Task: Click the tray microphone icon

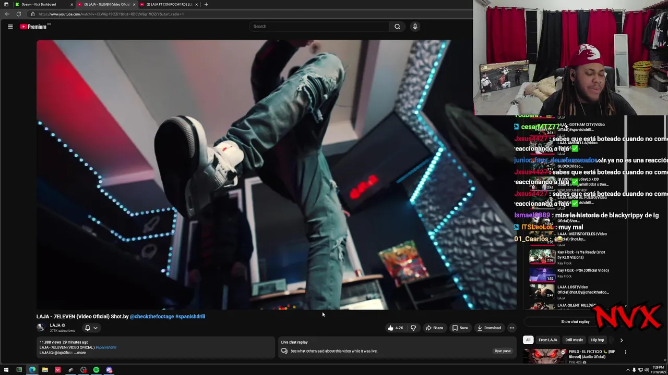Action: pos(634,370)
